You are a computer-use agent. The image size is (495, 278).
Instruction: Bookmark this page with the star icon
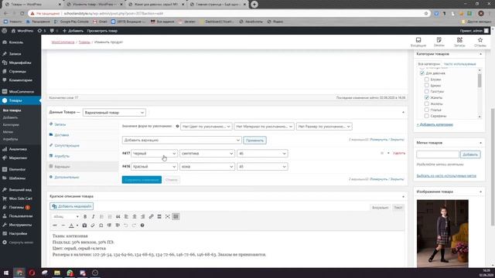[426, 14]
